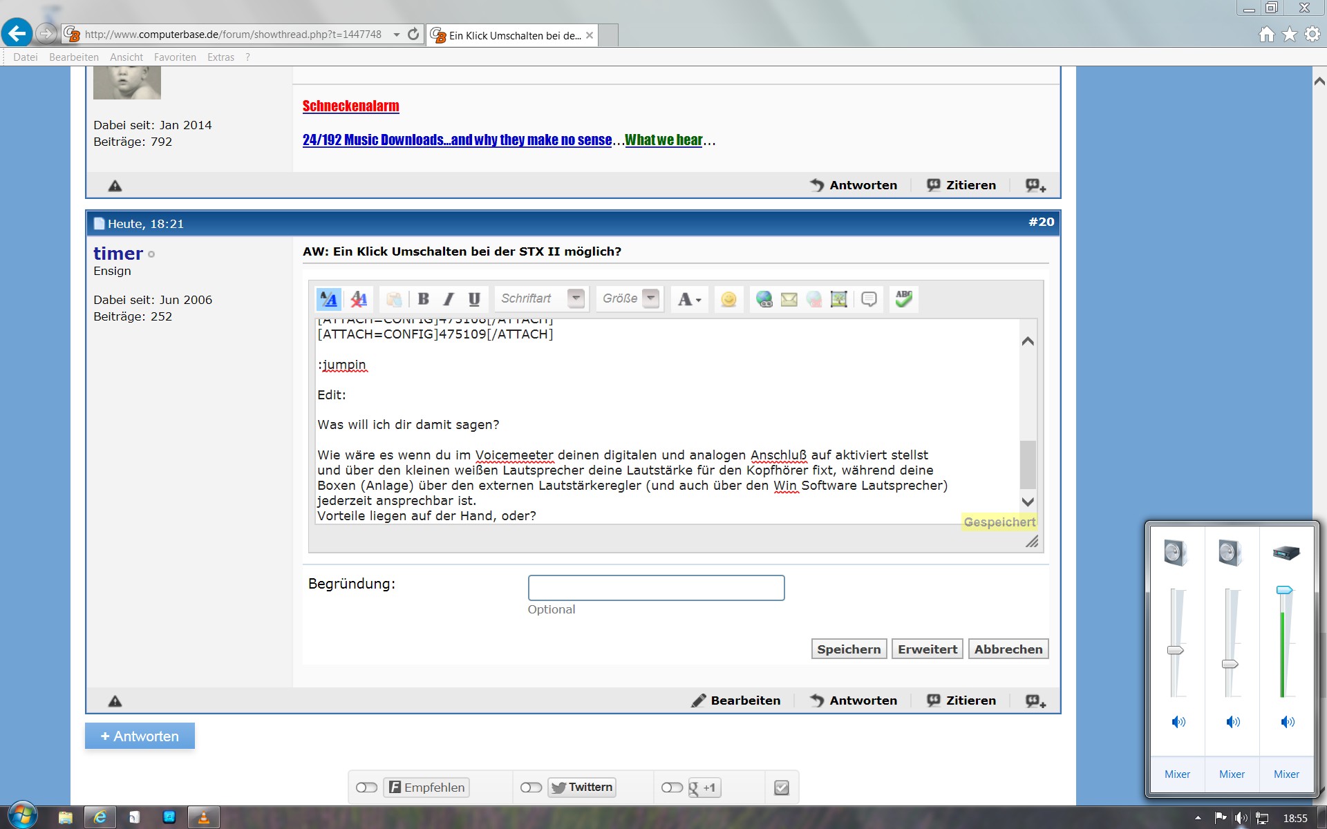This screenshot has height=829, width=1327.
Task: Toggle the Google +1 switch
Action: coord(672,788)
